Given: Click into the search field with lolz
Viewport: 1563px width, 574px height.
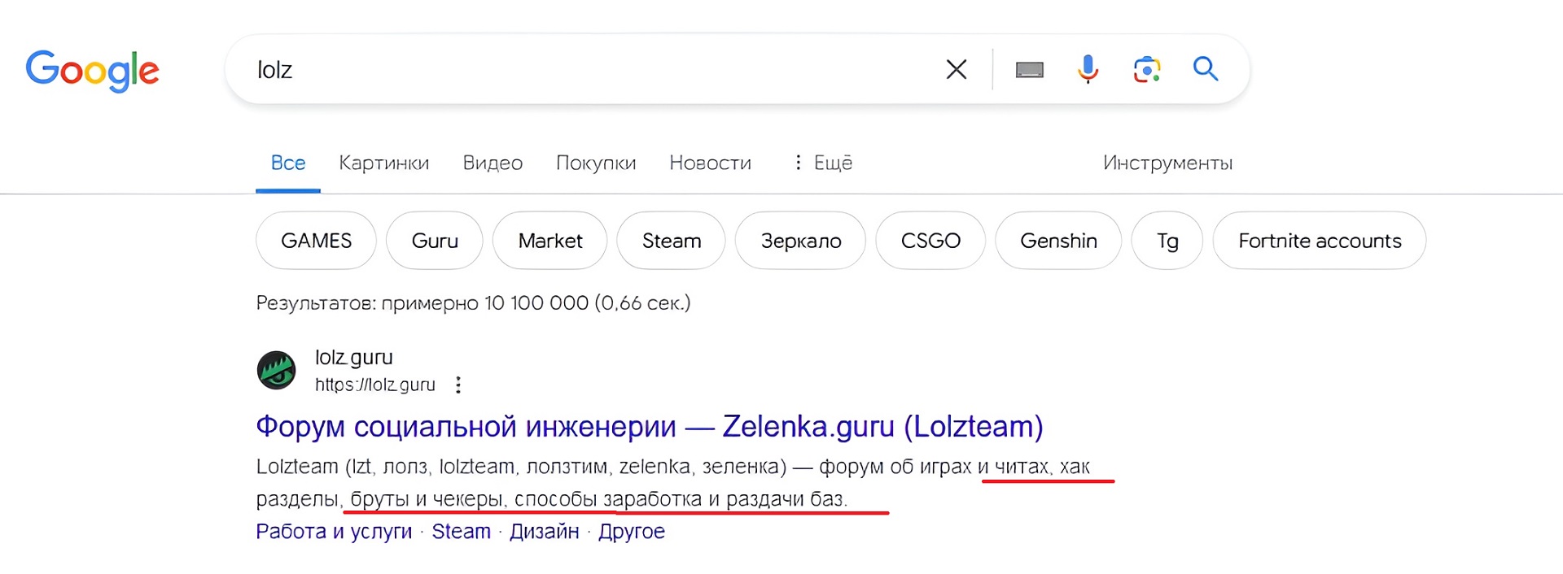Looking at the screenshot, I should pos(570,70).
